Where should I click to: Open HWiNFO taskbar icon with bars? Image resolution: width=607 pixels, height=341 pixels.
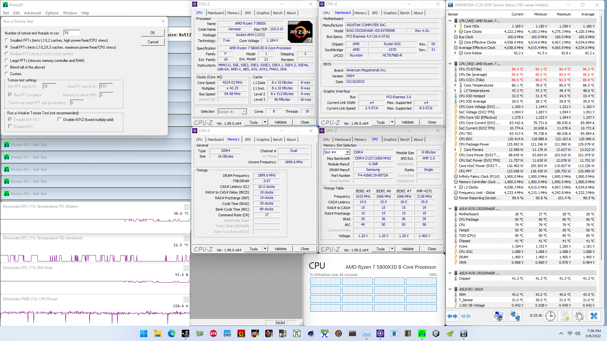[464, 333]
